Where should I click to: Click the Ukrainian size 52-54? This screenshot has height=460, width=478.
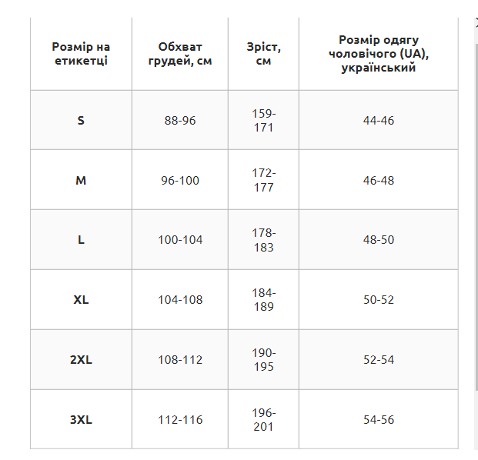[378, 360]
